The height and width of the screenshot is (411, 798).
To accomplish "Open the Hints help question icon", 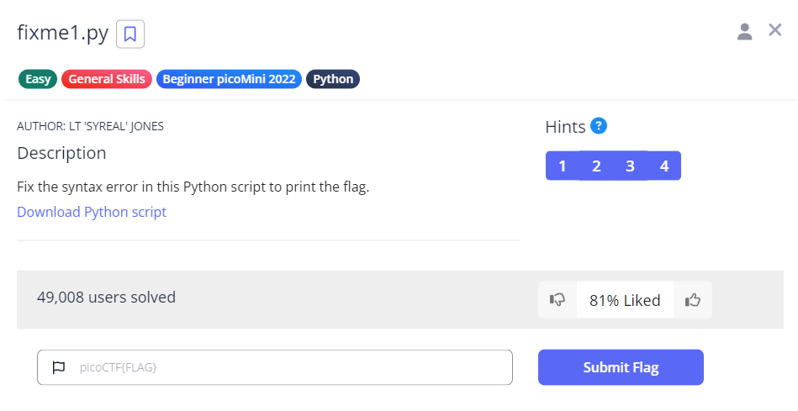I will tap(599, 126).
